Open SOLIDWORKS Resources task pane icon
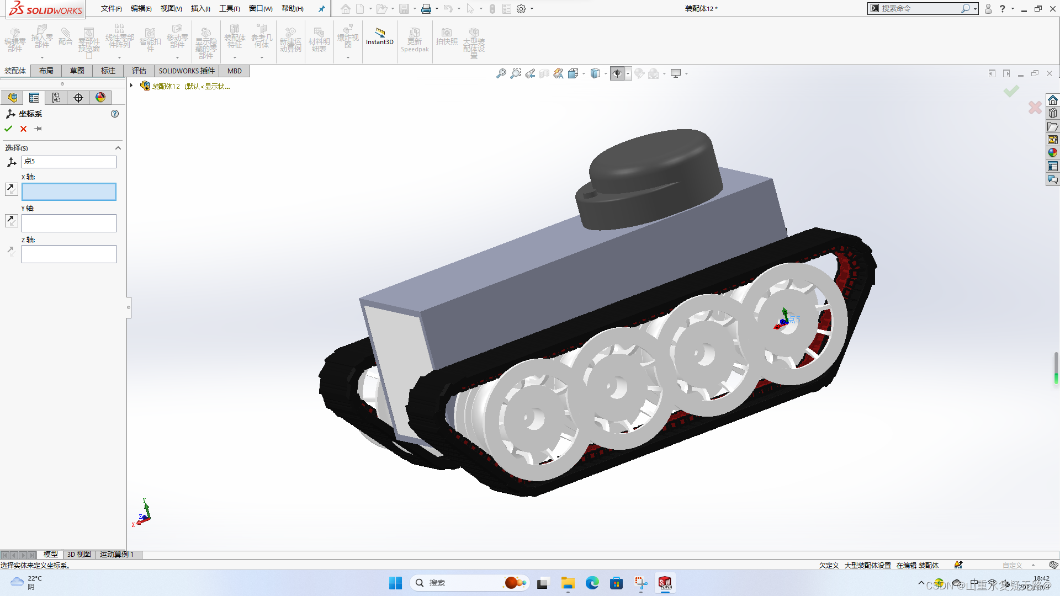1060x596 pixels. click(1053, 100)
